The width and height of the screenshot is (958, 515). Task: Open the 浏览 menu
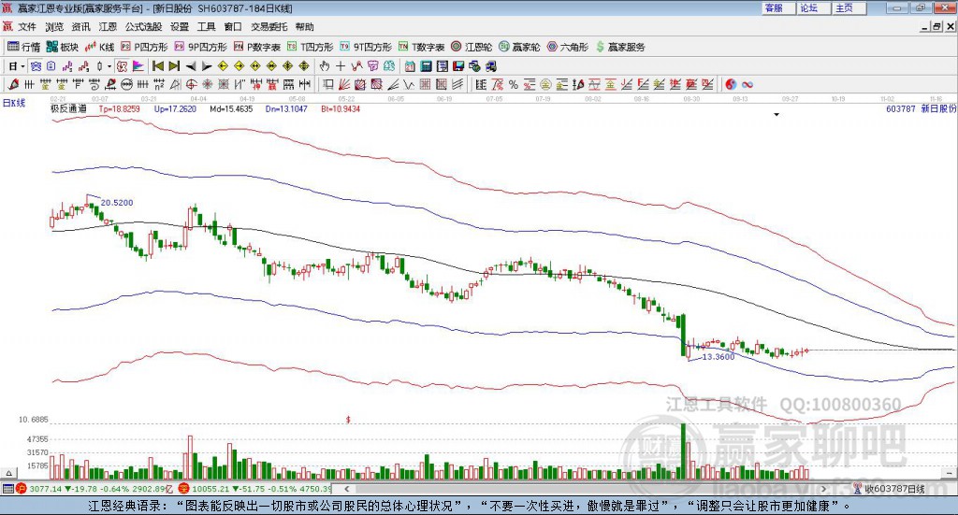[53, 27]
